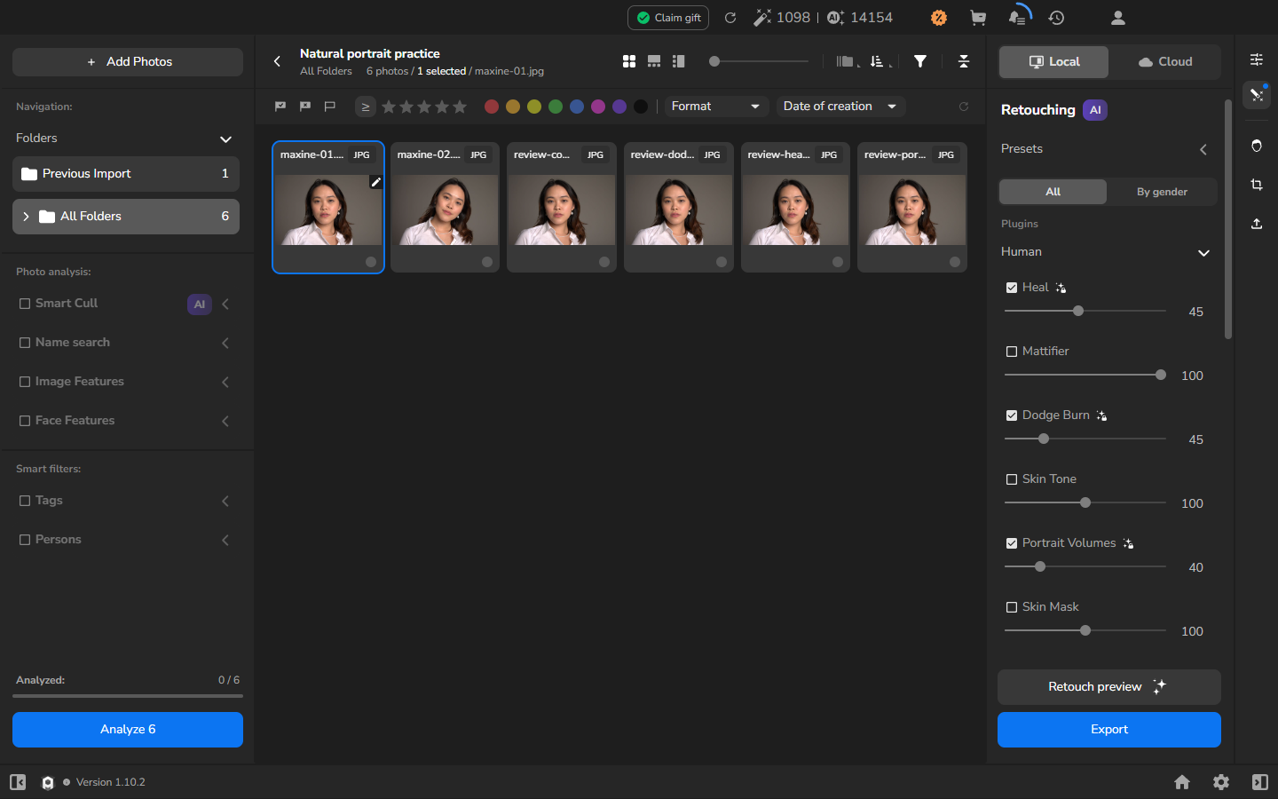Open the history clock icon
This screenshot has height=799, width=1278.
point(1056,18)
